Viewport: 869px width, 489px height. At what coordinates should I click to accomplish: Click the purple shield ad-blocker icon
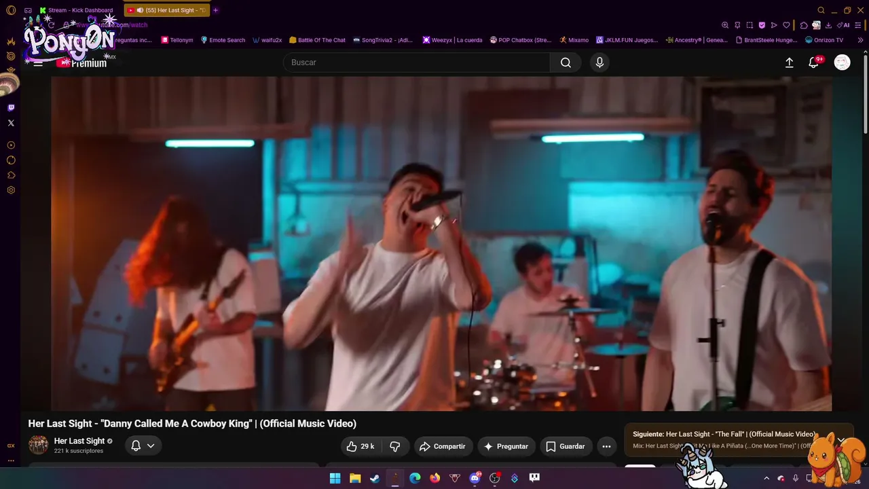coord(762,25)
